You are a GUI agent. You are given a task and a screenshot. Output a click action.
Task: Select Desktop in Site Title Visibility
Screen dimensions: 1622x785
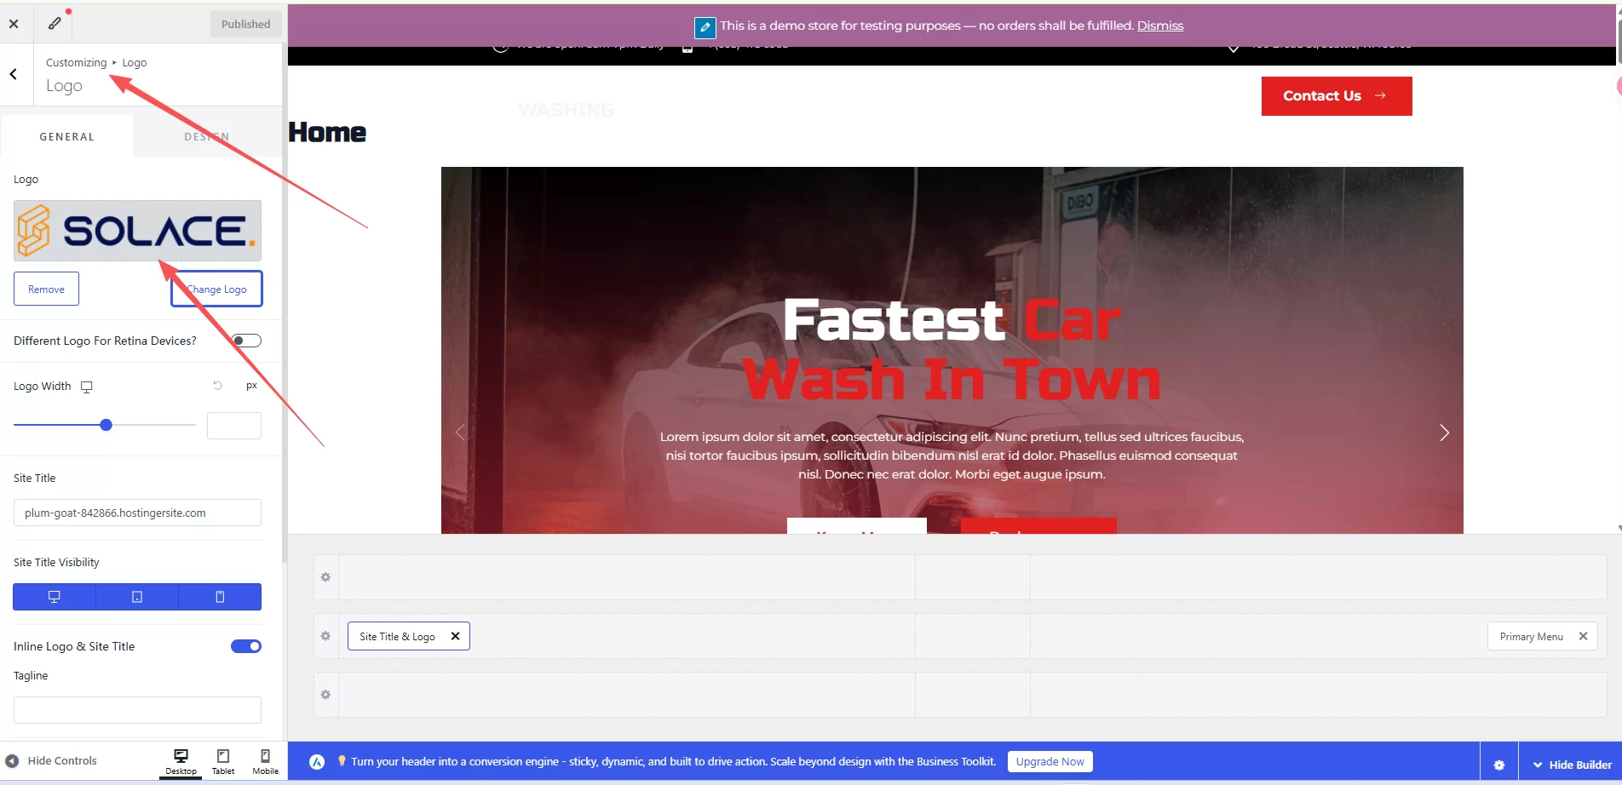pyautogui.click(x=55, y=597)
